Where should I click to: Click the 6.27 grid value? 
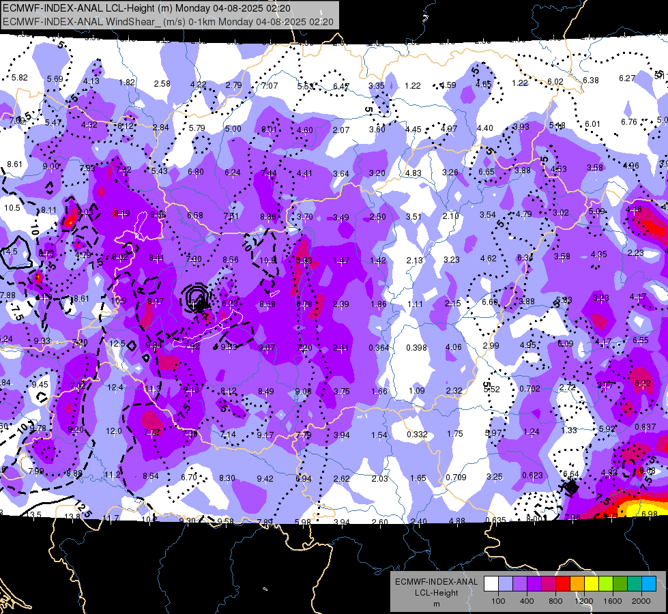tap(626, 78)
